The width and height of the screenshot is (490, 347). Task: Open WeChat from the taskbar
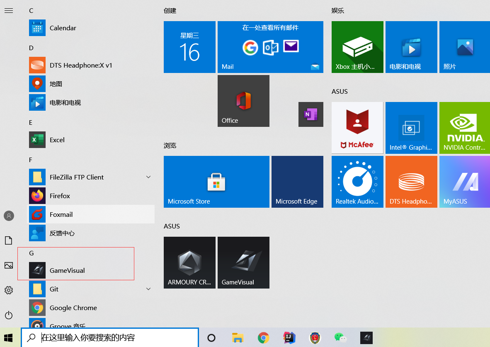click(x=341, y=337)
